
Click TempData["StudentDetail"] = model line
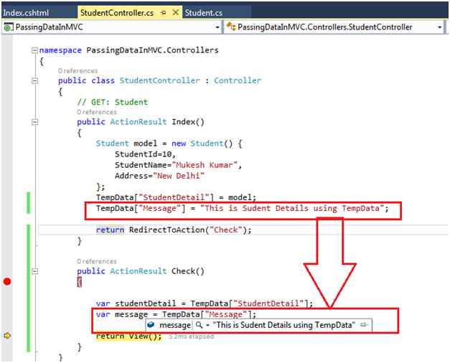tap(176, 198)
